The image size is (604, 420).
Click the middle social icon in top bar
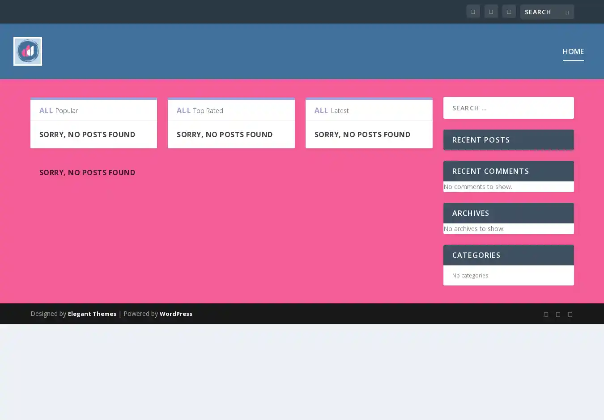click(x=491, y=12)
